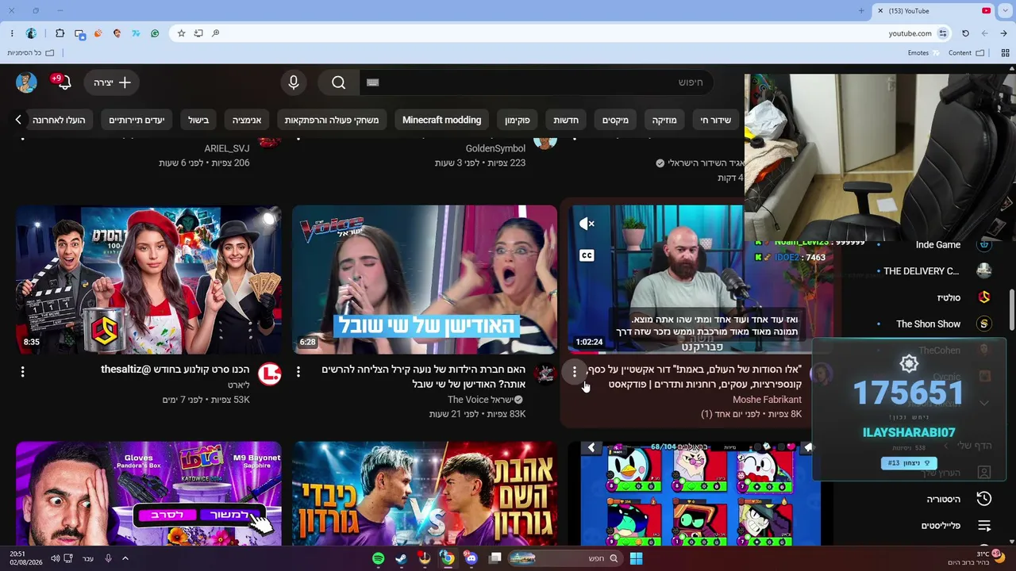
Task: Click the sidebar scrollbar thumb
Action: tap(1012, 309)
